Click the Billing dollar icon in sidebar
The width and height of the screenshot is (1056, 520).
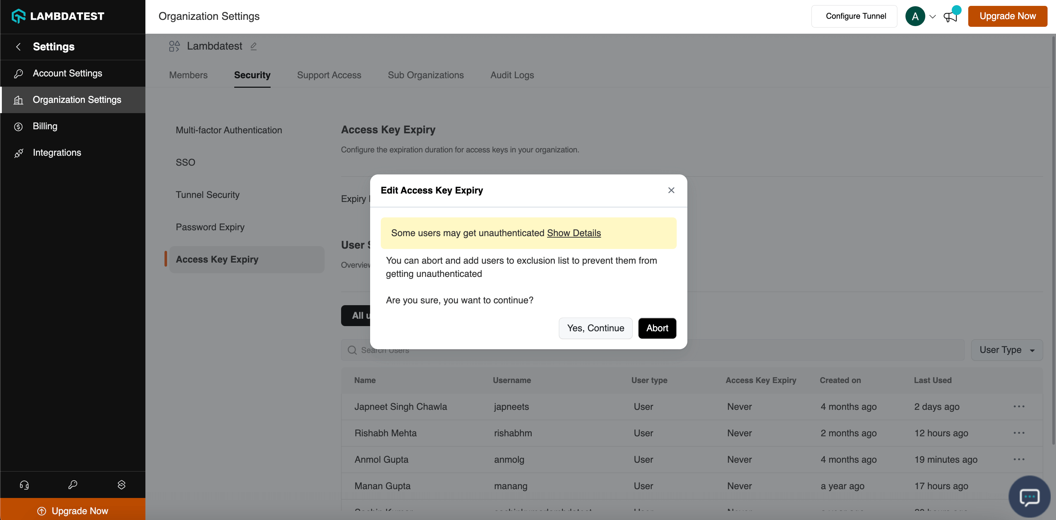point(18,126)
